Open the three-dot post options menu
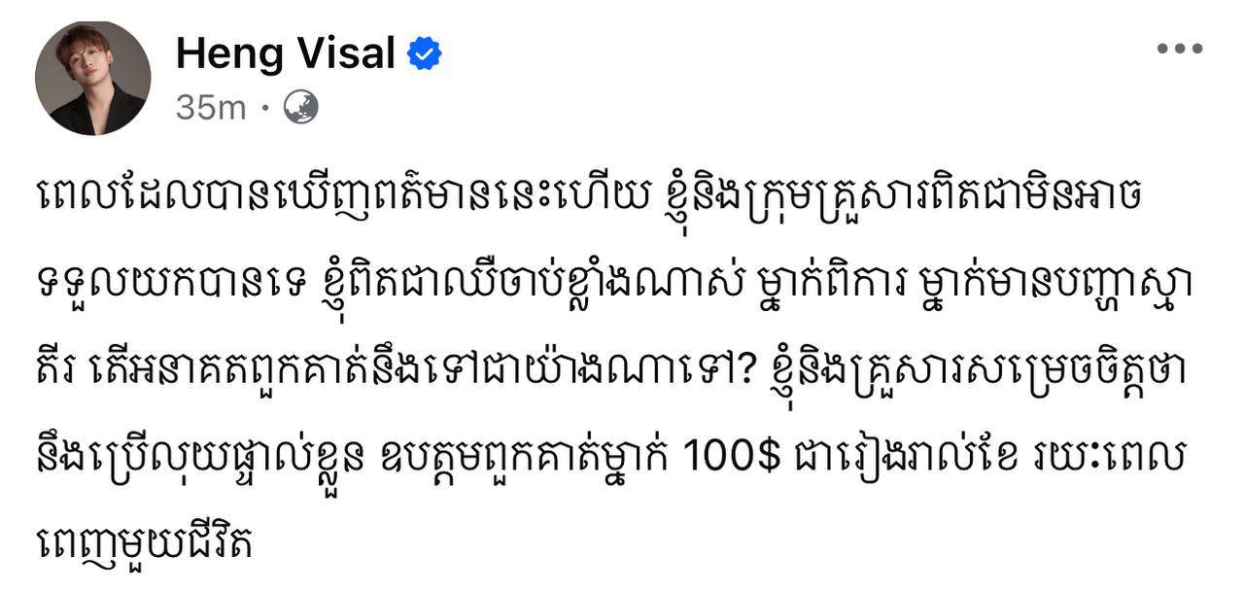 tap(1180, 49)
